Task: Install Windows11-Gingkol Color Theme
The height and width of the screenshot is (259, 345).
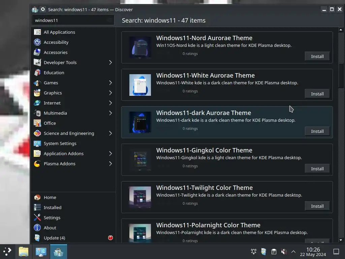Action: coord(317,169)
